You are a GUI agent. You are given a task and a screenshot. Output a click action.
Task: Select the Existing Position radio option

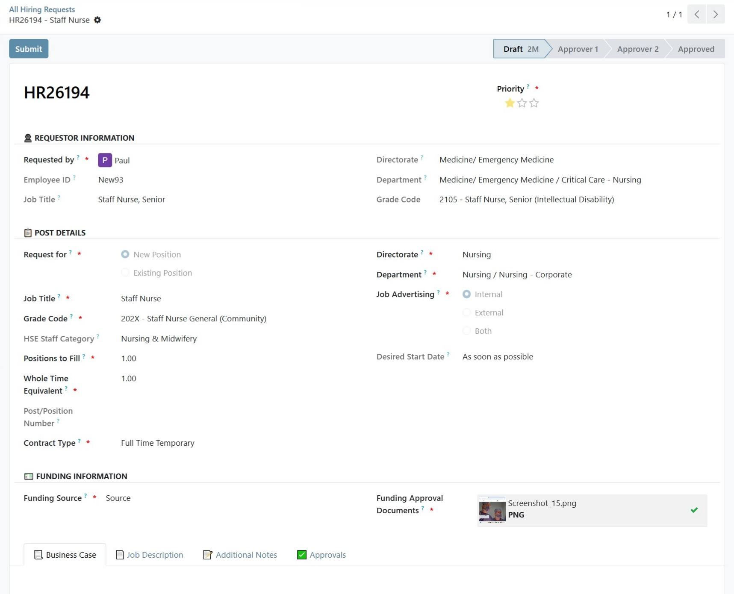[x=125, y=273]
